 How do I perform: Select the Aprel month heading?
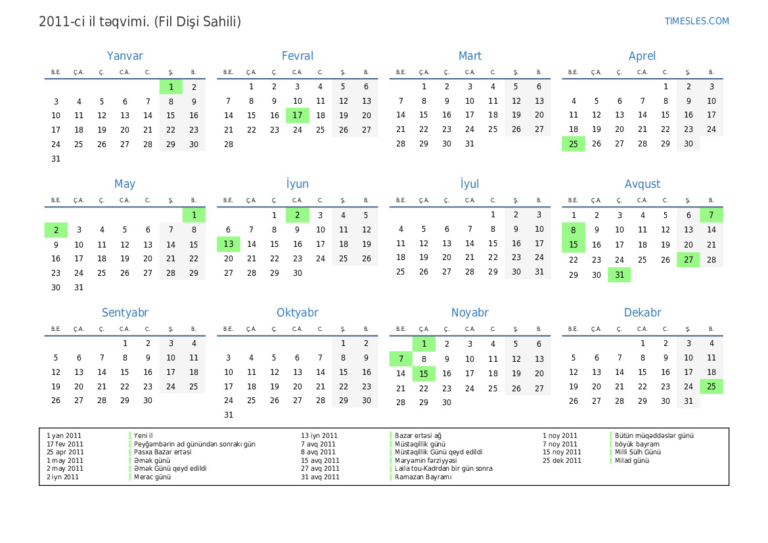pyautogui.click(x=642, y=56)
